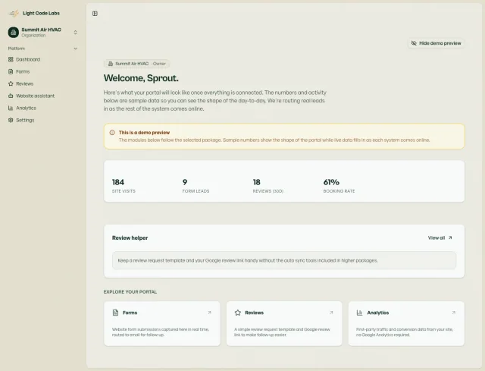Viewport: 485px width, 371px height.
Task: Open the organization switcher chevron
Action: coord(75,32)
